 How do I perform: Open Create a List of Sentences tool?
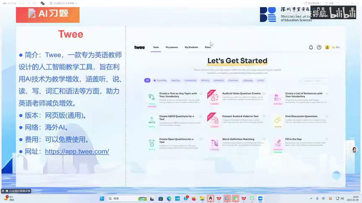pyautogui.click(x=304, y=95)
